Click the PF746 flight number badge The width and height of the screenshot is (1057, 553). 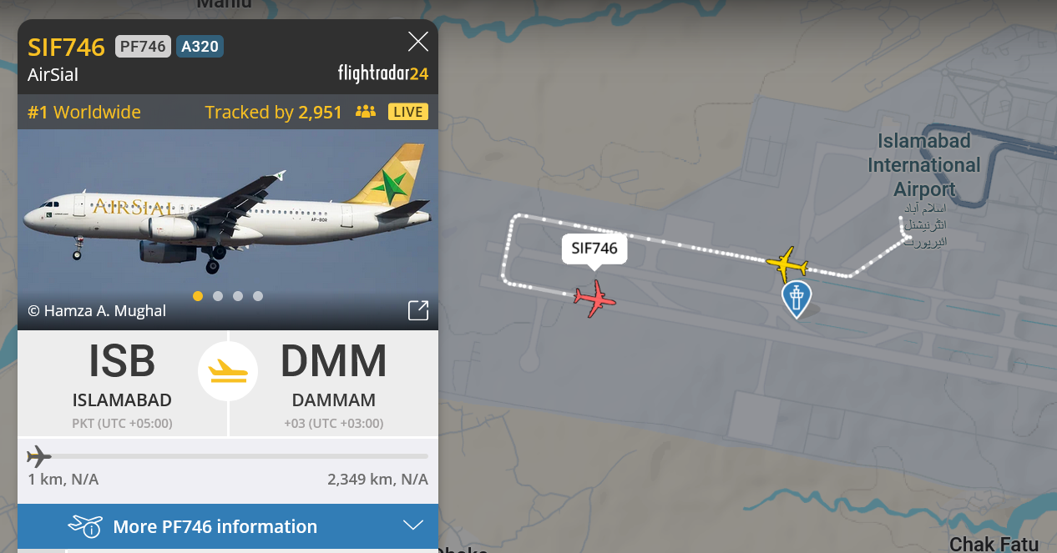click(x=143, y=46)
